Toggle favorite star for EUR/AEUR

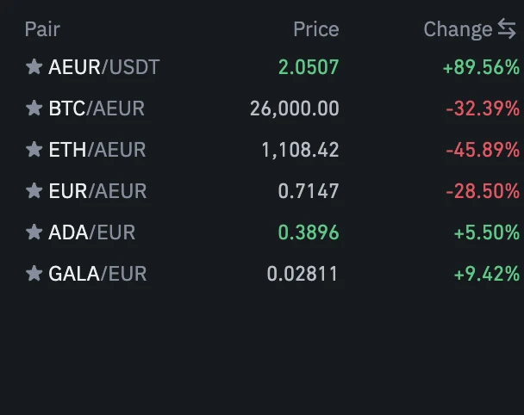(x=34, y=191)
